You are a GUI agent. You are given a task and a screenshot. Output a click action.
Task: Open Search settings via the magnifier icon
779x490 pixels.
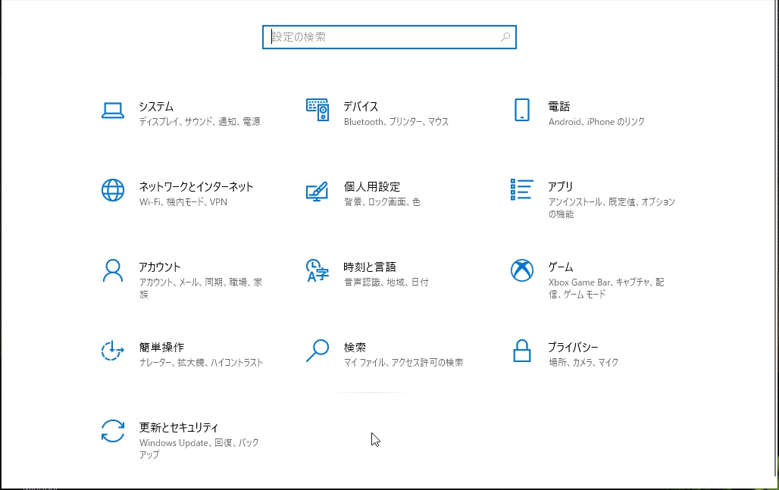tap(317, 351)
